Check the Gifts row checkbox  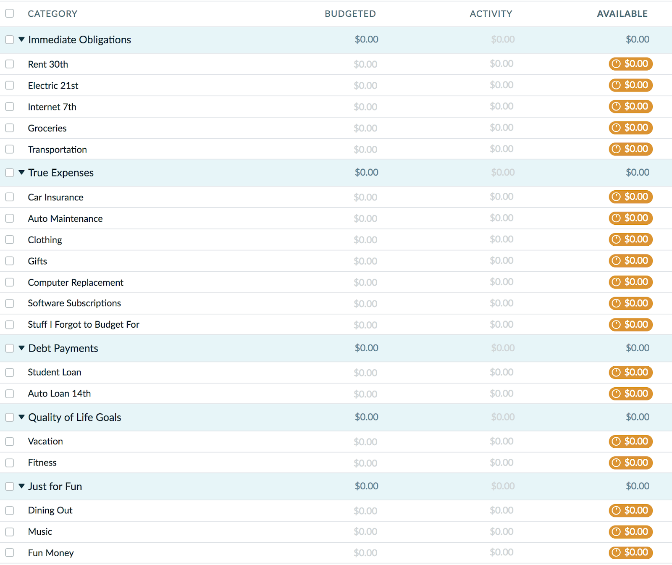(x=10, y=261)
